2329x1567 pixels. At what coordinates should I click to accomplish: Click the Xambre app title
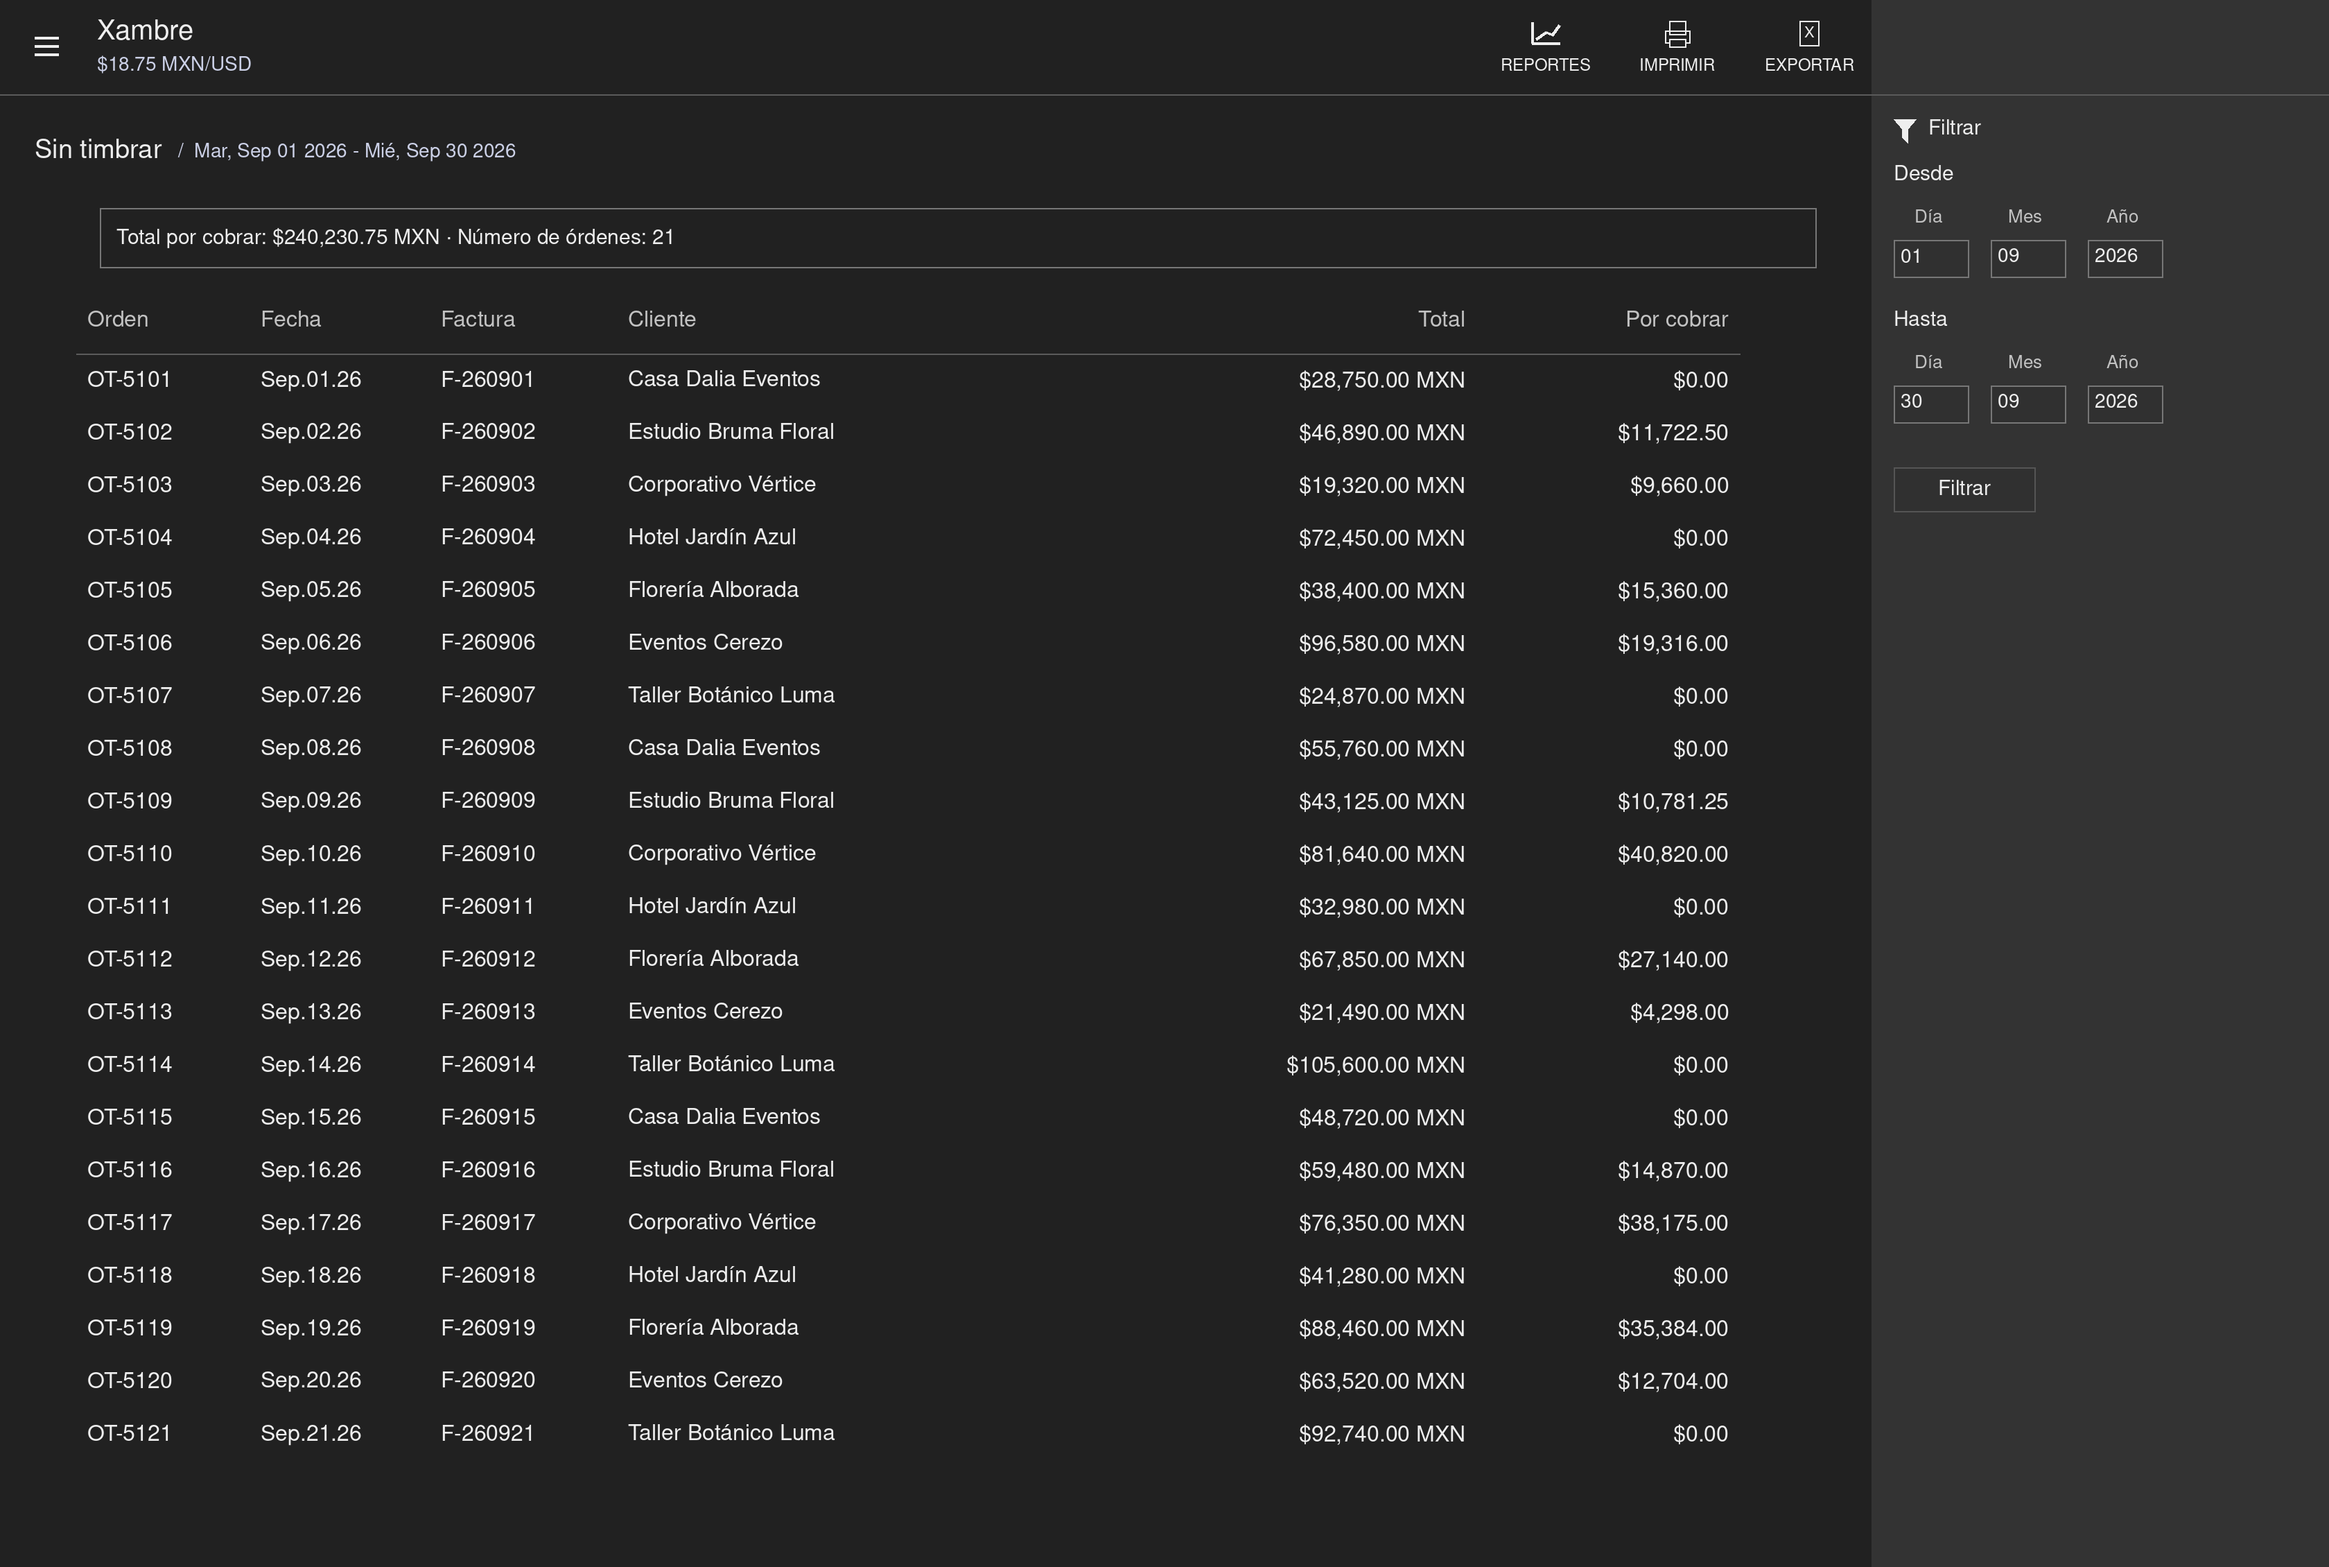click(x=145, y=30)
